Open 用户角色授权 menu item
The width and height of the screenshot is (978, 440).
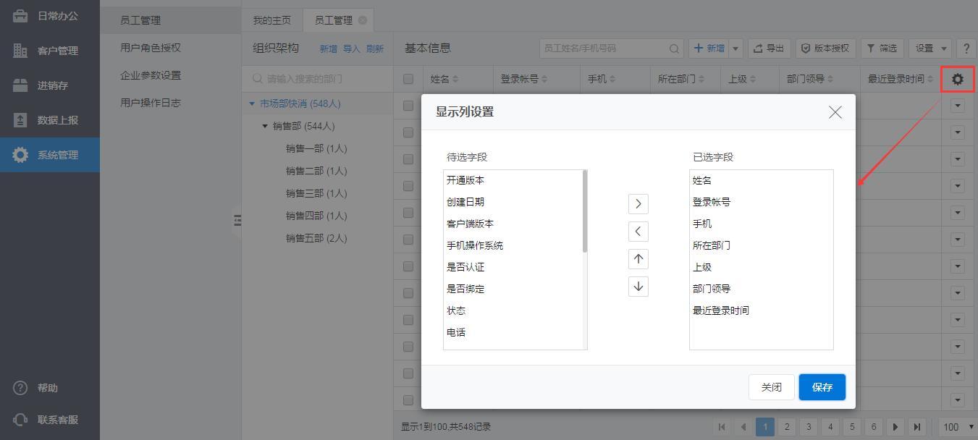(x=151, y=48)
